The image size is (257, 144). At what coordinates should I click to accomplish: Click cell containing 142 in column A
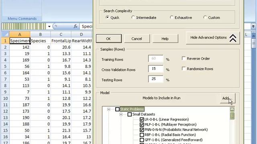coord(20,47)
